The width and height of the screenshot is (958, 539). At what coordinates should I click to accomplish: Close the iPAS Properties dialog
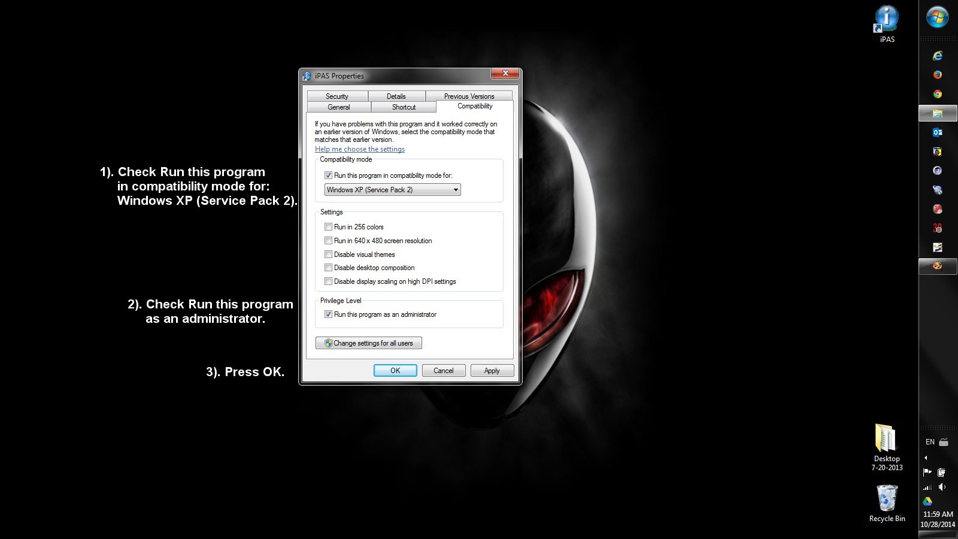505,73
